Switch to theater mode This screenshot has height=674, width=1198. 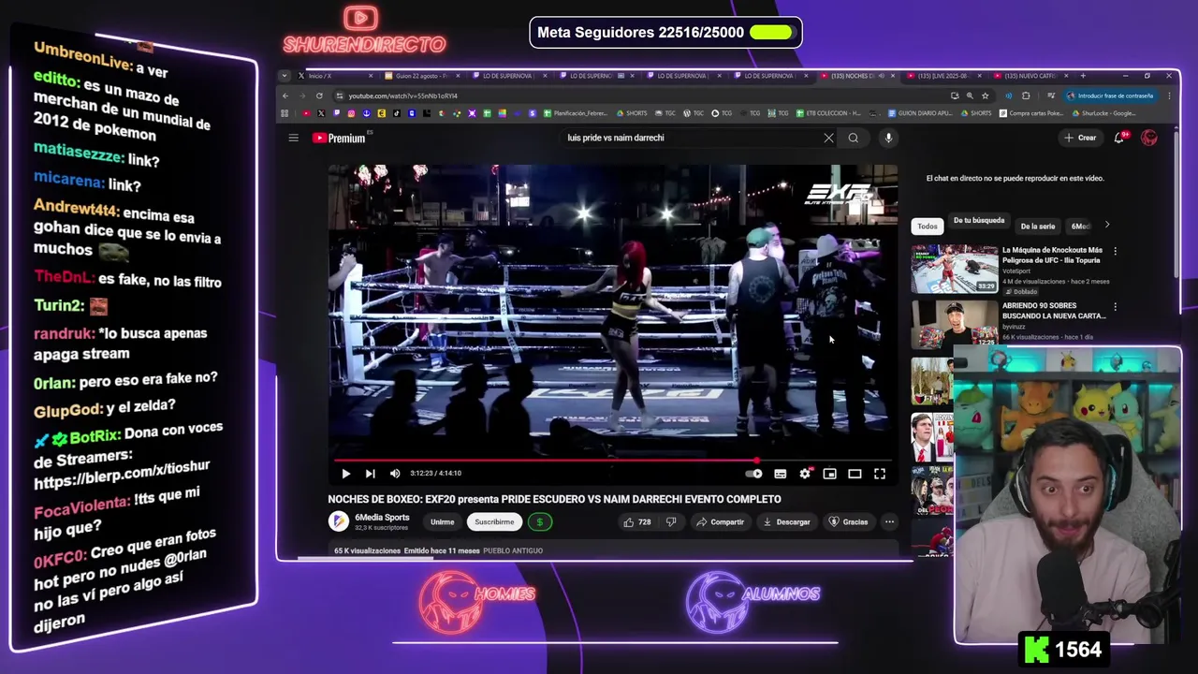click(x=855, y=474)
